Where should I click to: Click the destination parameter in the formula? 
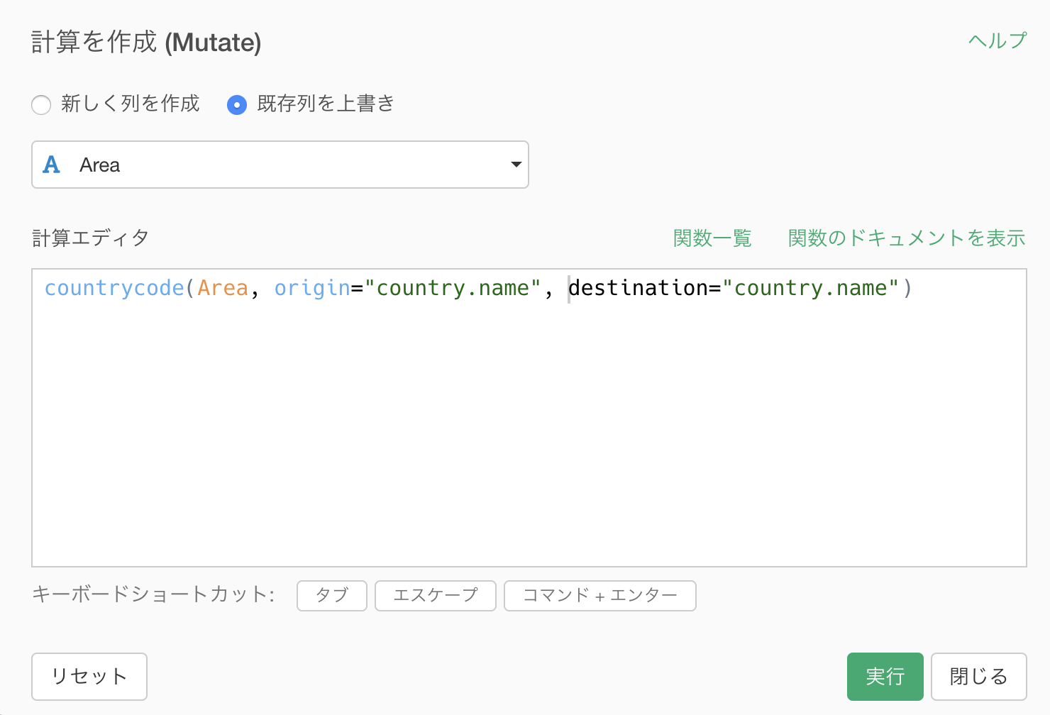coord(639,288)
